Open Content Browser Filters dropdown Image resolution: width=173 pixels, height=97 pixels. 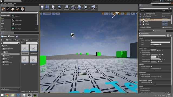pos(23,43)
